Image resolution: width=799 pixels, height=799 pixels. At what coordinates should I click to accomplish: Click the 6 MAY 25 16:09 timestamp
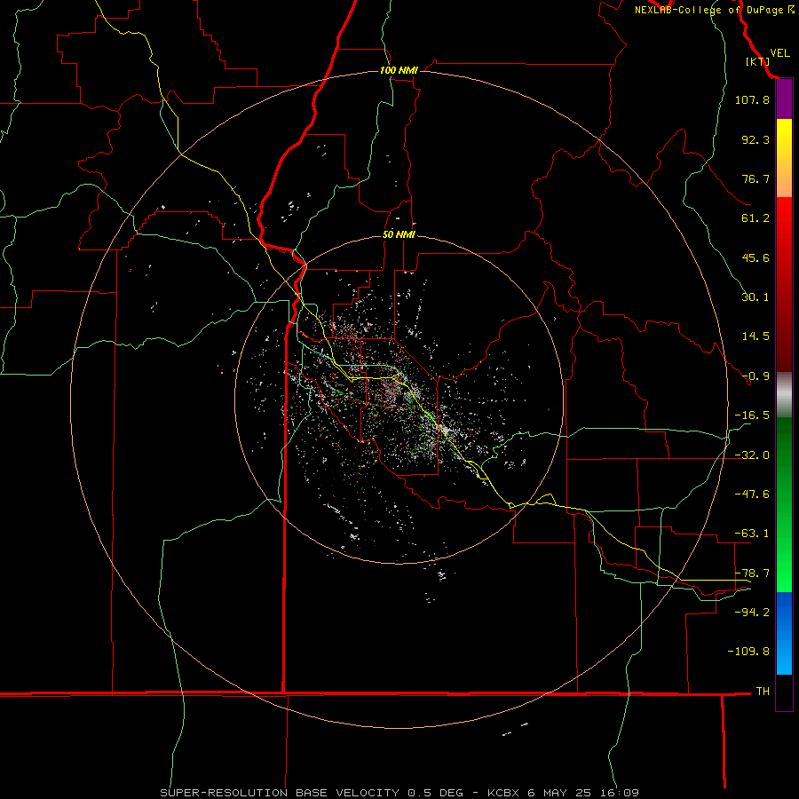(x=583, y=793)
